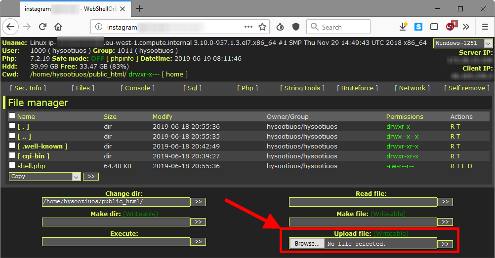This screenshot has height=258, width=495.
Task: Go back to previous page
Action: pos(10,27)
